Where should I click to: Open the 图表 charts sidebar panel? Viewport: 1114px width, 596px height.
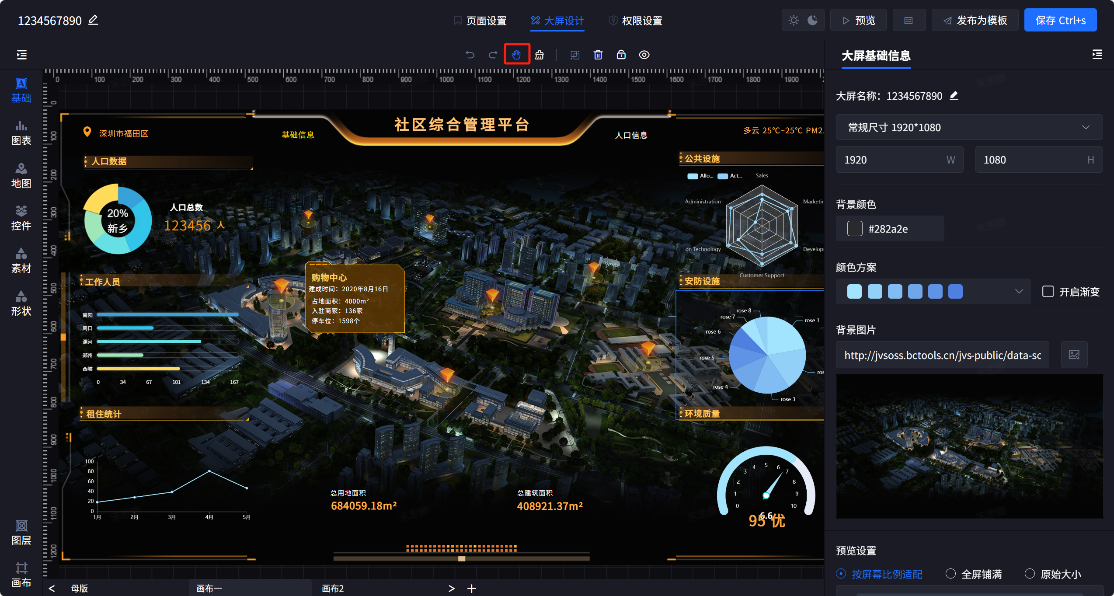(21, 132)
